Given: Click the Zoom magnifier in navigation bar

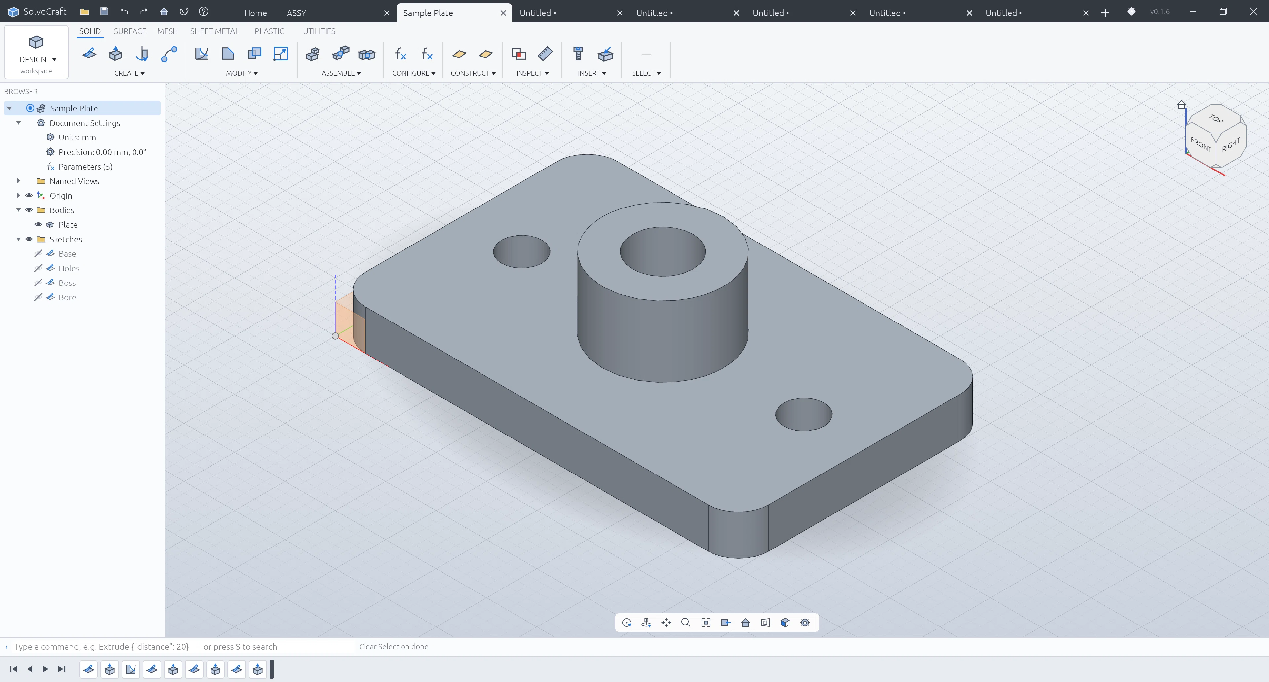Looking at the screenshot, I should [x=686, y=623].
